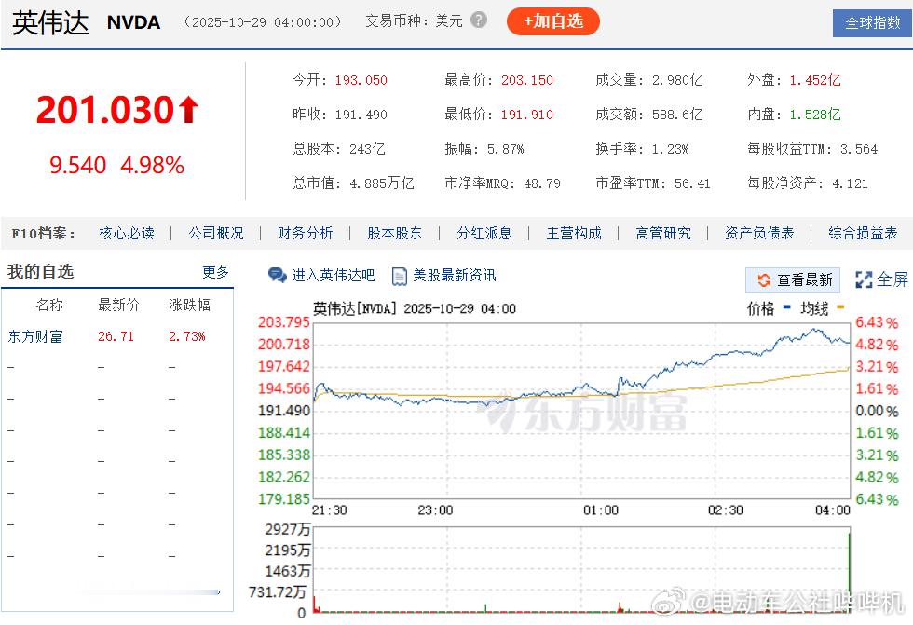Open 进入英伟达吧 link
Viewport: 913px width, 625px height.
334,276
